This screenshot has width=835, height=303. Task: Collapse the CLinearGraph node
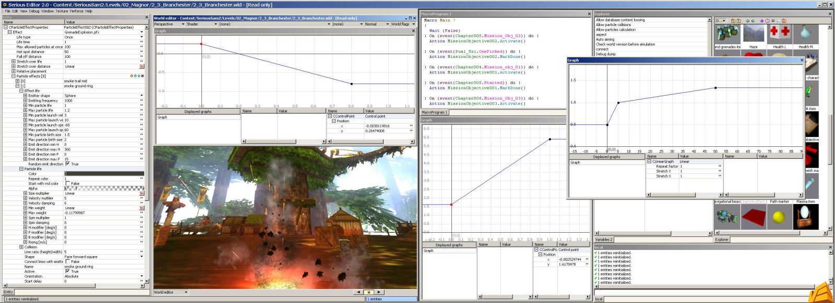coord(650,161)
